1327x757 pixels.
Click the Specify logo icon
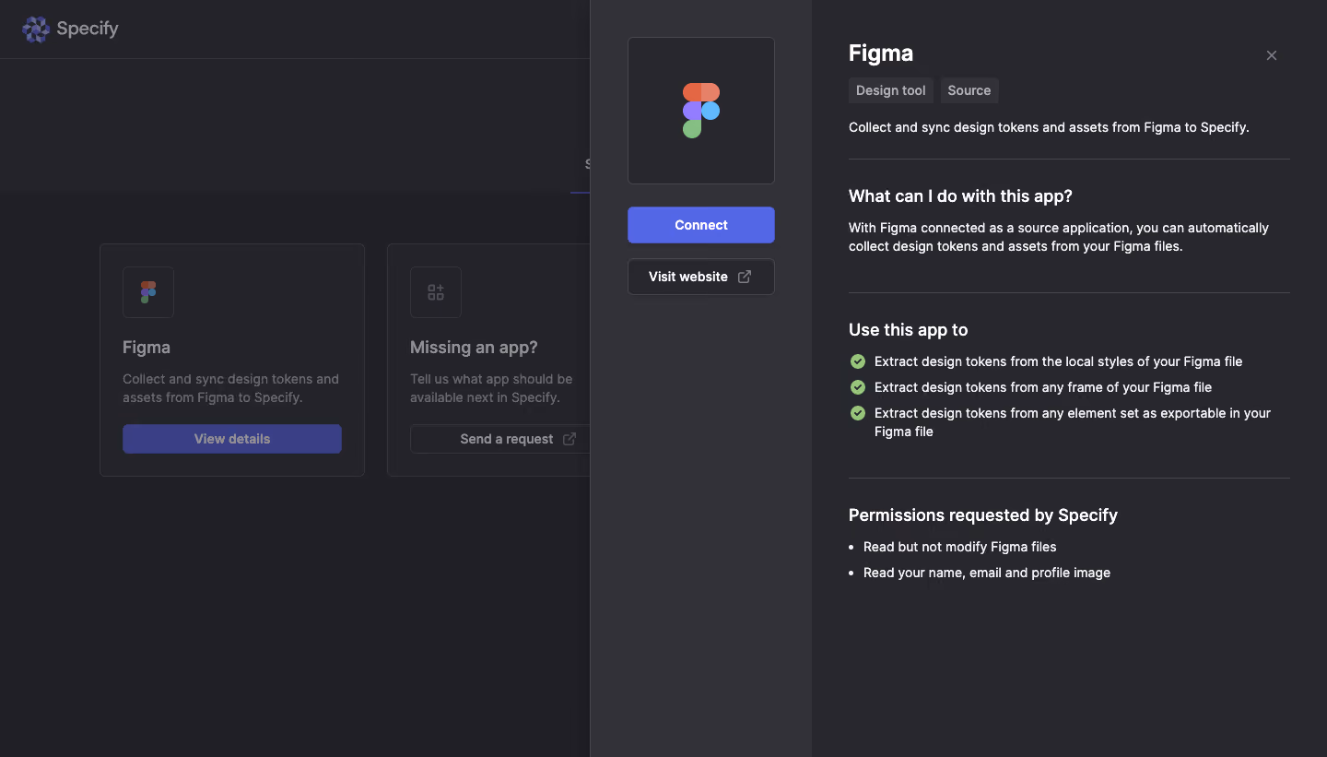point(36,30)
